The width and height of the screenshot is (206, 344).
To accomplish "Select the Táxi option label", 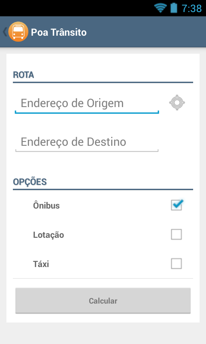I will pos(41,264).
